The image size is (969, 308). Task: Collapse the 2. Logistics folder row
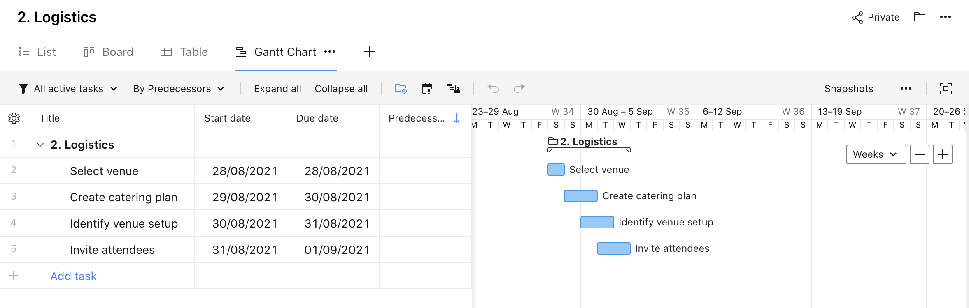[40, 145]
